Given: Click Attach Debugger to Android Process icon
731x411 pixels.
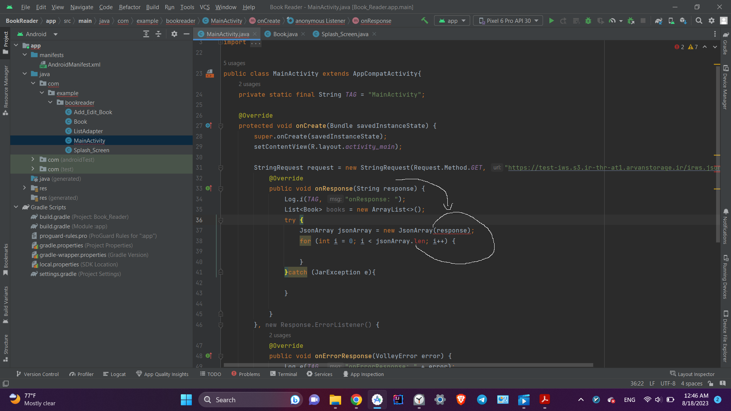Looking at the screenshot, I should click(631, 21).
